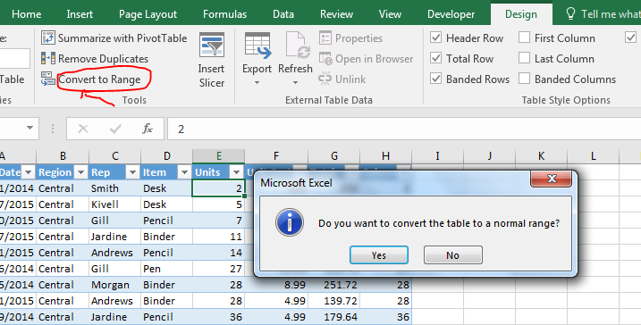
Task: Select column C header
Action: 114,156
